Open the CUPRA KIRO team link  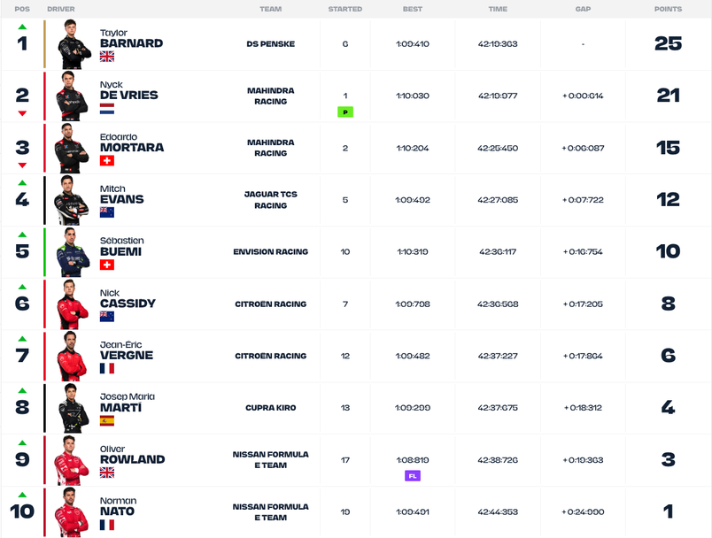pos(271,408)
